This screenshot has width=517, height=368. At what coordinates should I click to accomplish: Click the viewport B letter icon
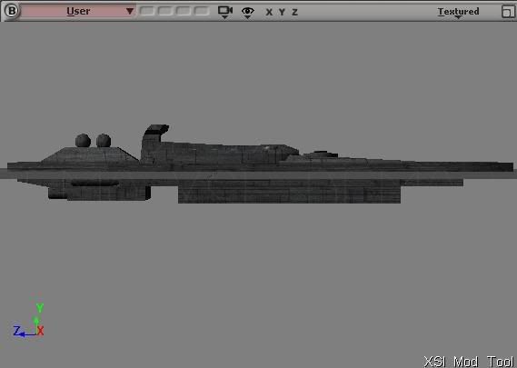pos(12,11)
